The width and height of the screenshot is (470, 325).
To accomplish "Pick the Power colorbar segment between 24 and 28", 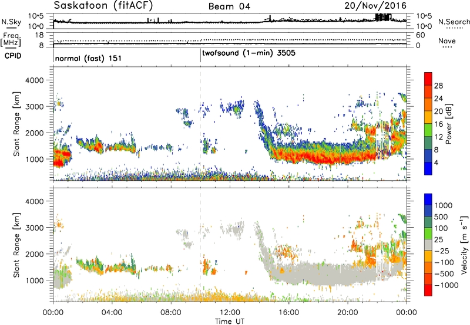I will tap(428, 92).
